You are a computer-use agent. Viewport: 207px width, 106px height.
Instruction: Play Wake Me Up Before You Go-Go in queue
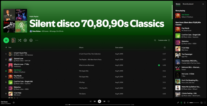(x=190, y=88)
